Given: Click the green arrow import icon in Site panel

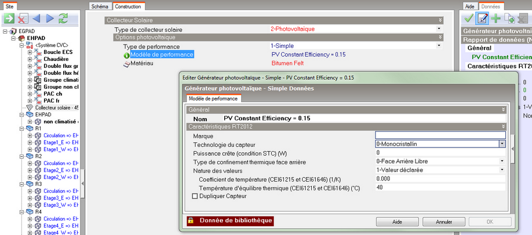Looking at the screenshot, I should click(9, 19).
